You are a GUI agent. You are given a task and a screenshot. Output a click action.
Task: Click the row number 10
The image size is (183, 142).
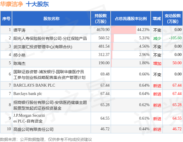pos(9,129)
